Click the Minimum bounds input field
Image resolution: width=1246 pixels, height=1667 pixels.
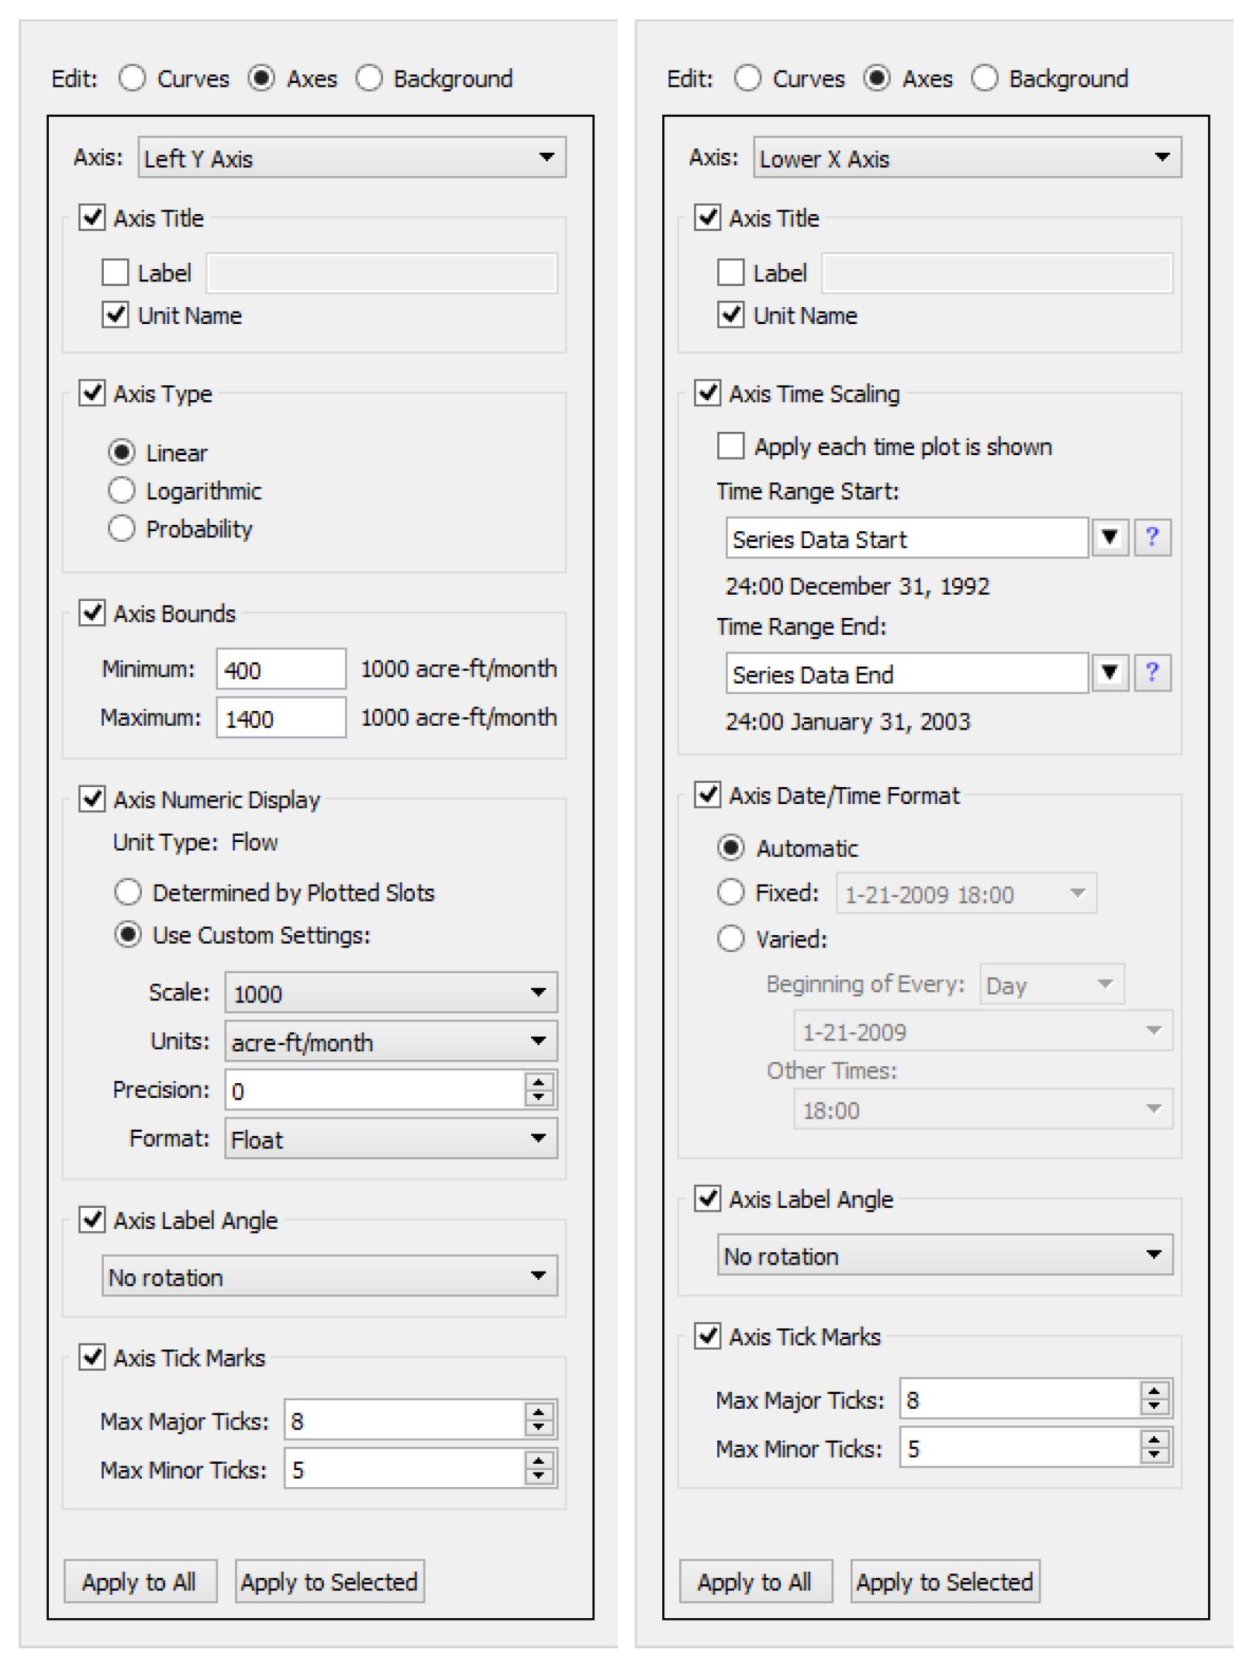pyautogui.click(x=280, y=669)
